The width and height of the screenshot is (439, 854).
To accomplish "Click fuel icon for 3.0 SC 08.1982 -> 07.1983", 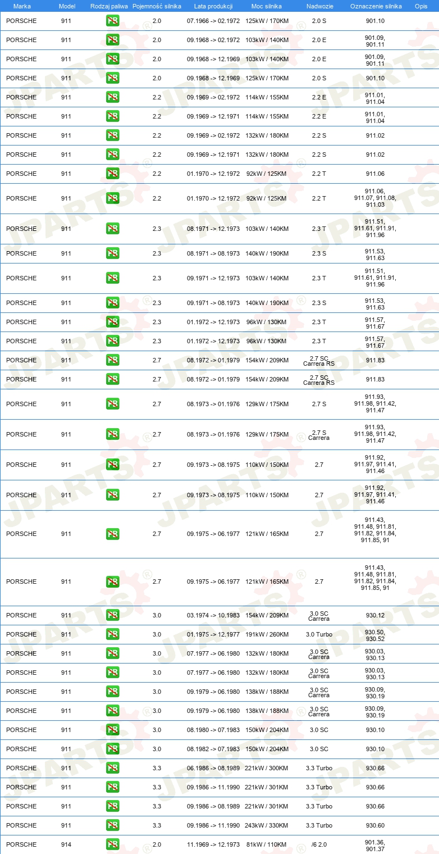I will [x=112, y=749].
